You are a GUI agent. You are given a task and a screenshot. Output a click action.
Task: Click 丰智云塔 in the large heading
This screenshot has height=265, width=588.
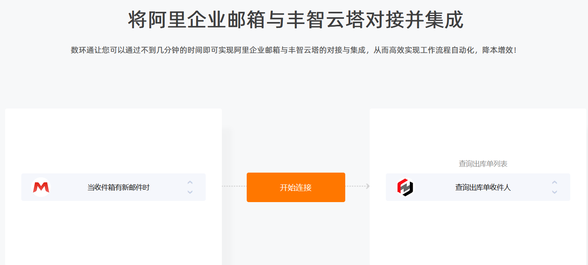click(326, 20)
